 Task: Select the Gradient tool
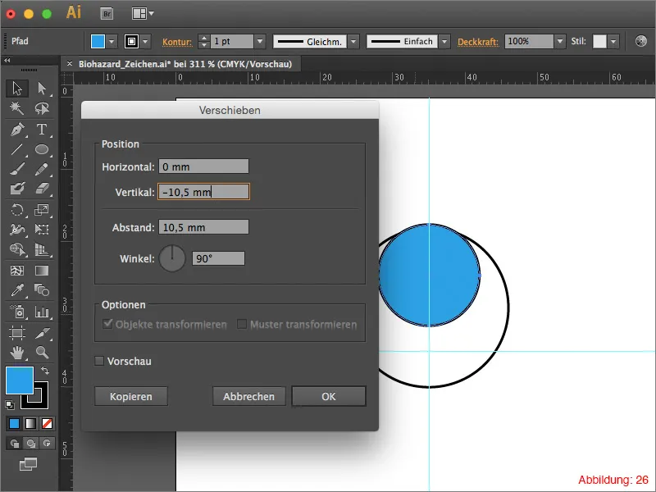[42, 271]
